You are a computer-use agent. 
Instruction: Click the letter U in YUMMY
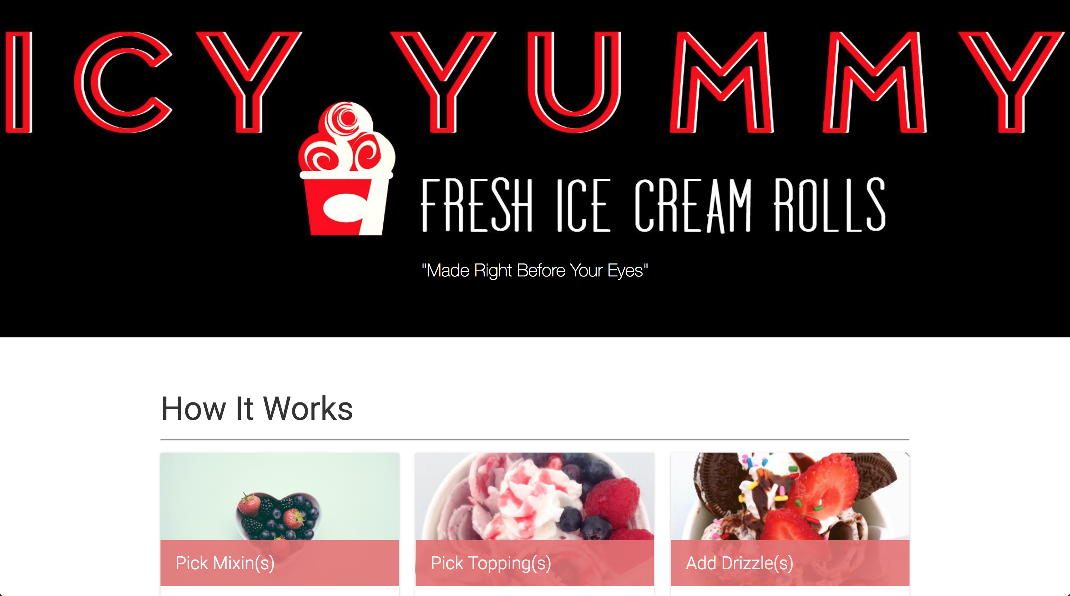(x=574, y=82)
